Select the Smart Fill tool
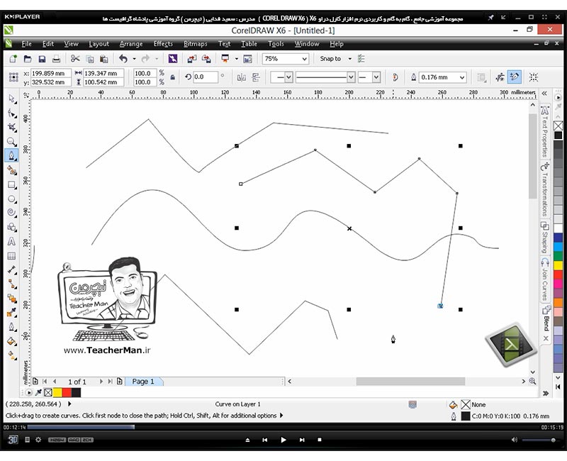The image size is (567, 461). point(11,170)
